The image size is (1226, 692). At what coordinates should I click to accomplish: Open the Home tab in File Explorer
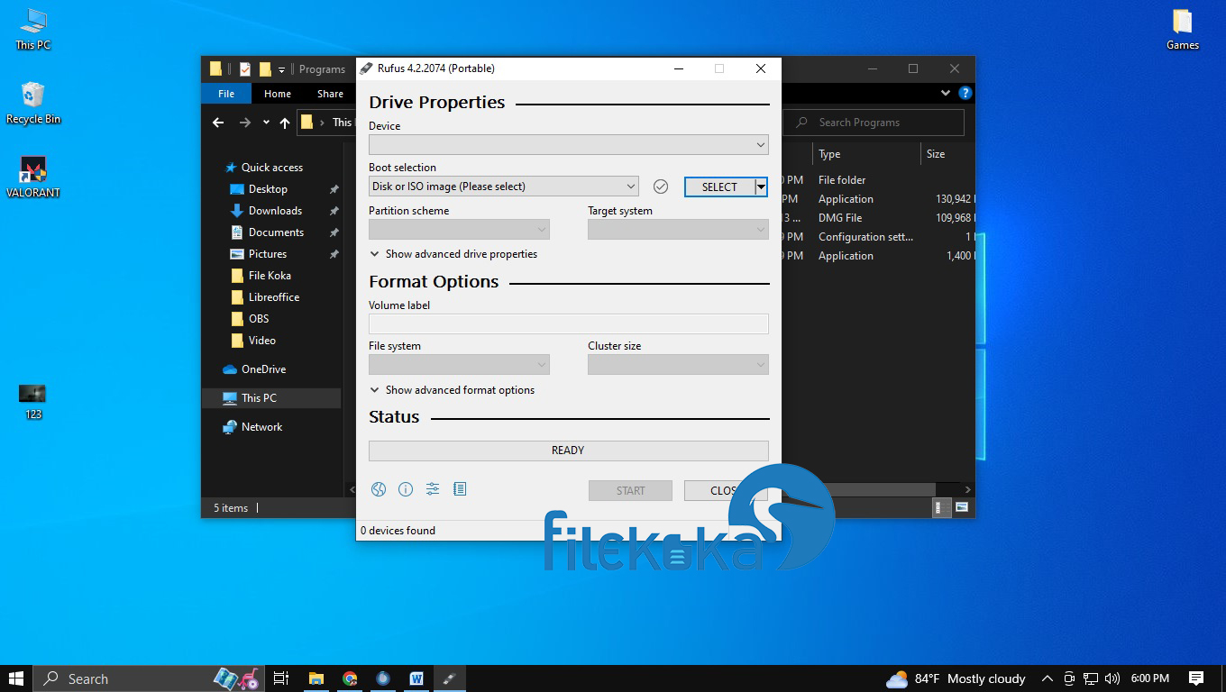[278, 94]
